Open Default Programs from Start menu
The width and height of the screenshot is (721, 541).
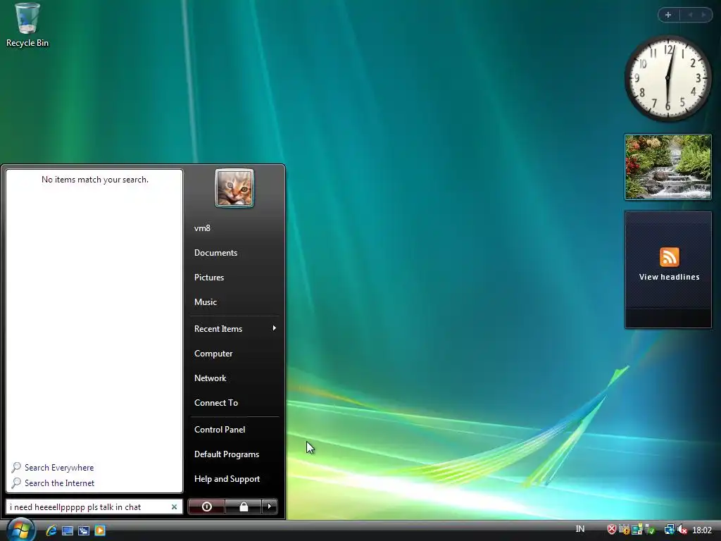coord(227,454)
